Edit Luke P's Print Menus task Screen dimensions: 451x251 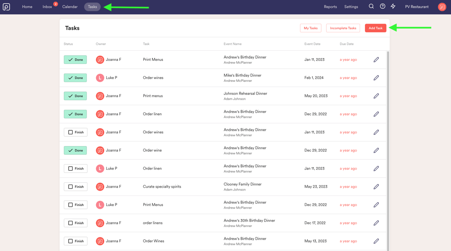point(376,205)
